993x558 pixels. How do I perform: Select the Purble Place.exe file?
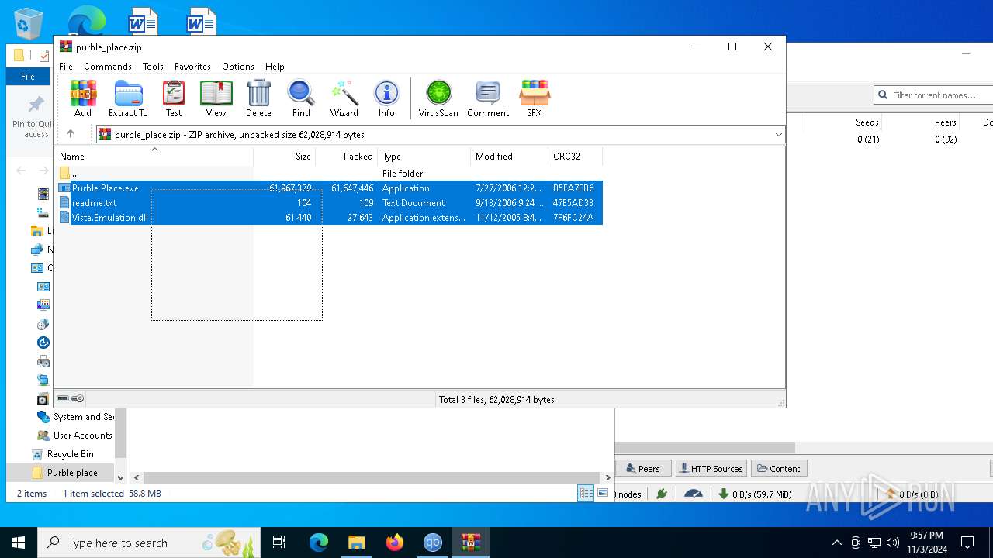(x=330, y=188)
